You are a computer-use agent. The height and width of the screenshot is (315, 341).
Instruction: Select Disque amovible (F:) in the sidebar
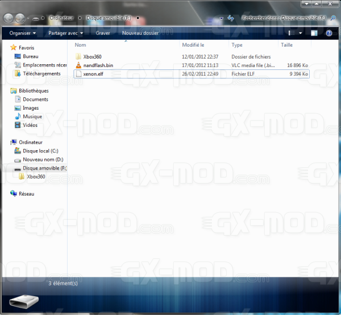click(44, 168)
